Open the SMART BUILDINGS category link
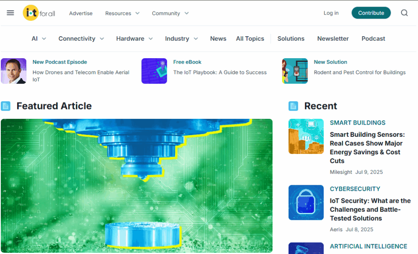 pos(358,123)
